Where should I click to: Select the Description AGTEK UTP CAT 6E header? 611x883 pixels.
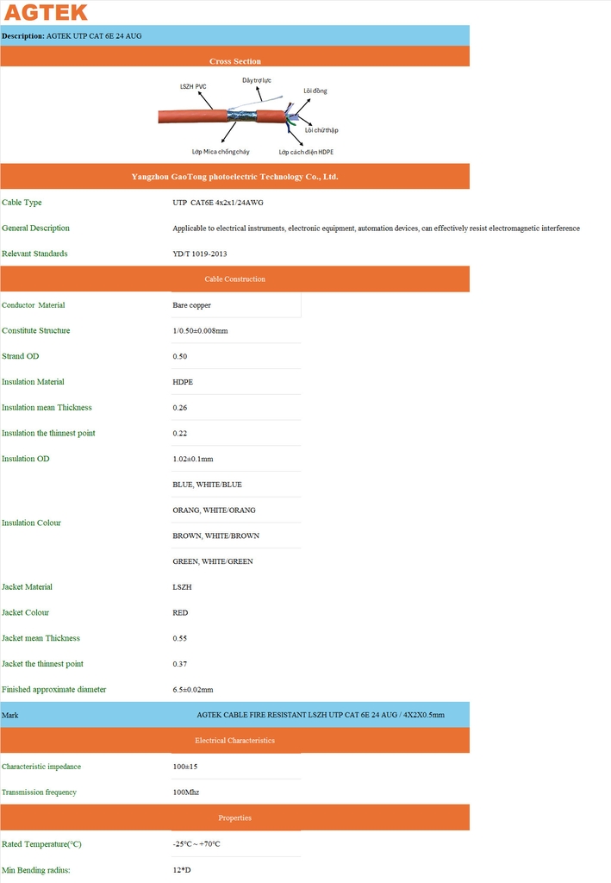click(234, 35)
